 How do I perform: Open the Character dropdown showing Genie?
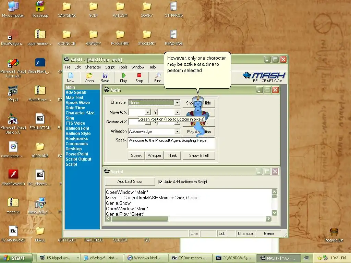click(177, 103)
